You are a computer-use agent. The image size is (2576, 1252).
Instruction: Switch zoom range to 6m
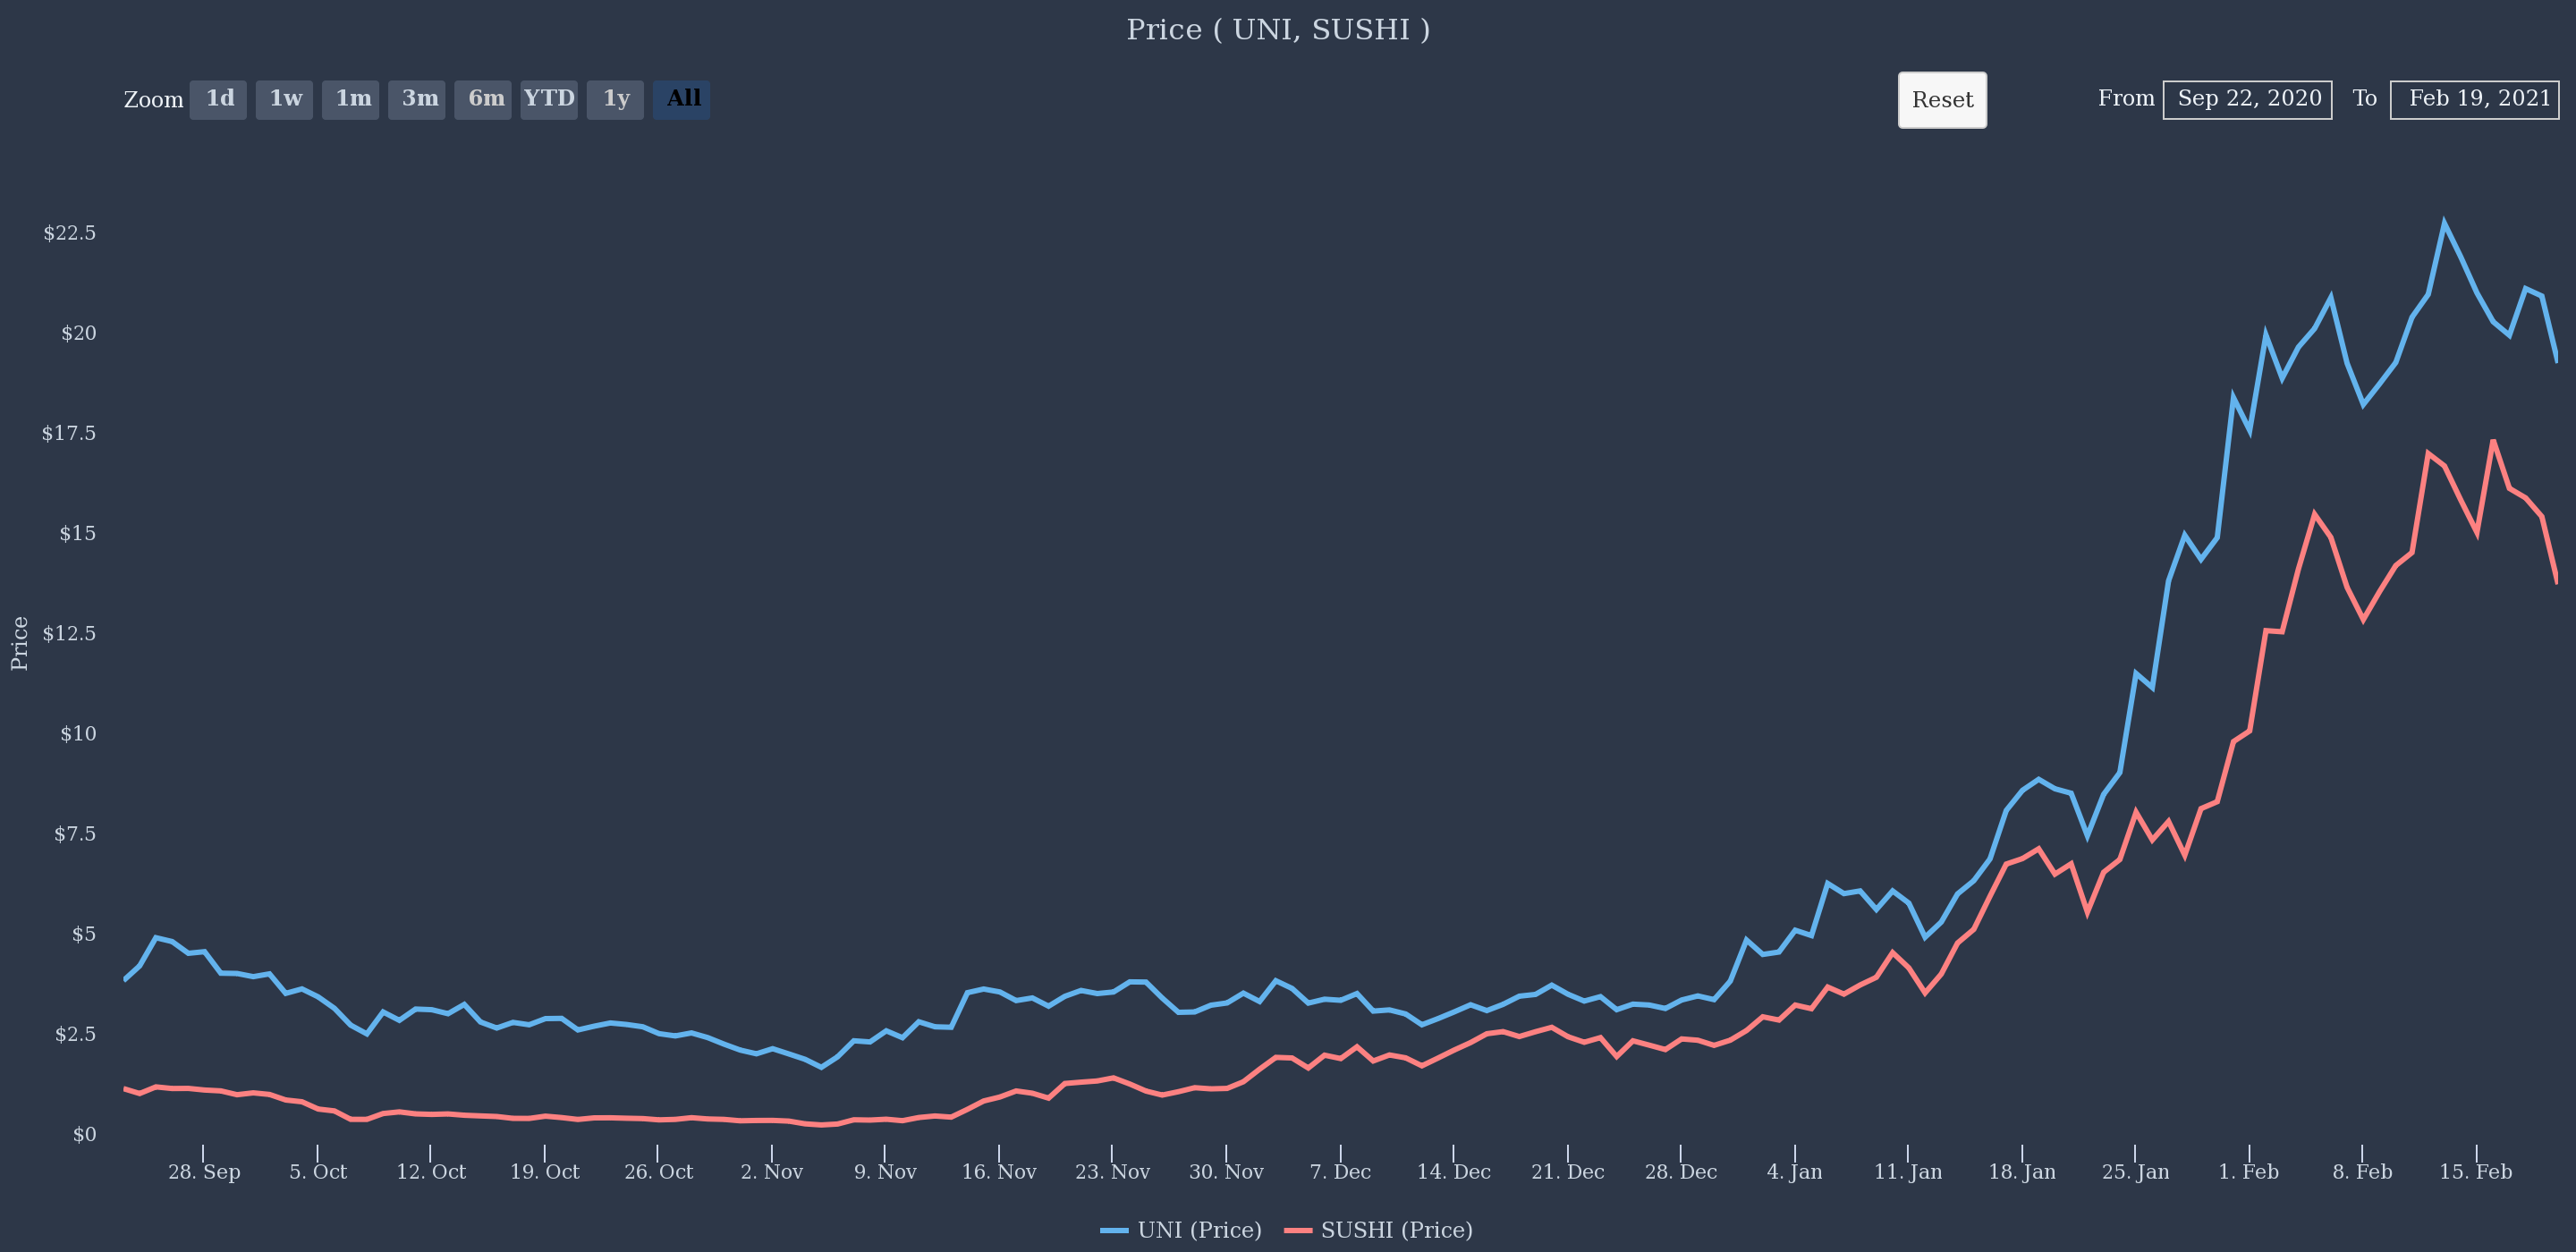click(x=483, y=99)
